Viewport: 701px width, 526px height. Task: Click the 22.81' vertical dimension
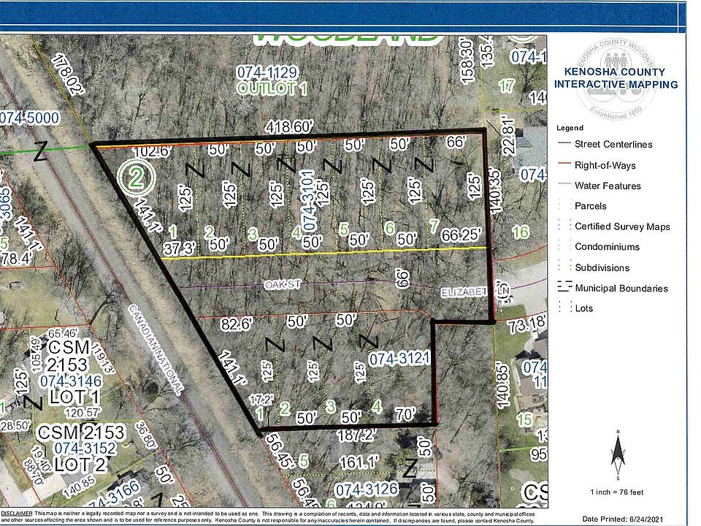[509, 136]
